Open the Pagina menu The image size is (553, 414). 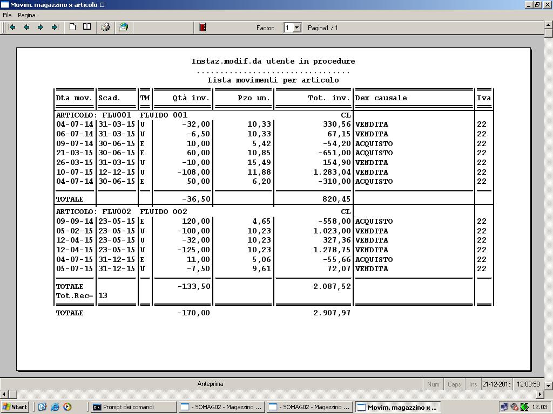pyautogui.click(x=26, y=15)
